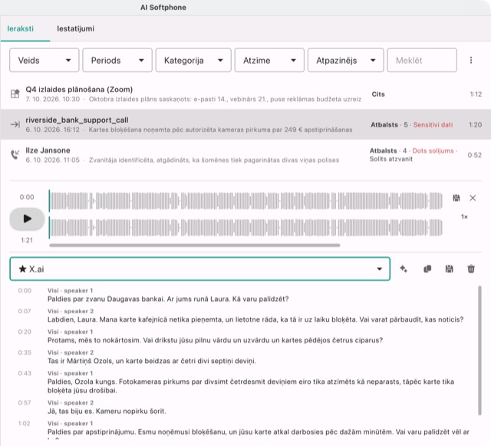Open the three-dot more options menu
Viewport: 491px width, 446px height.
pos(471,60)
